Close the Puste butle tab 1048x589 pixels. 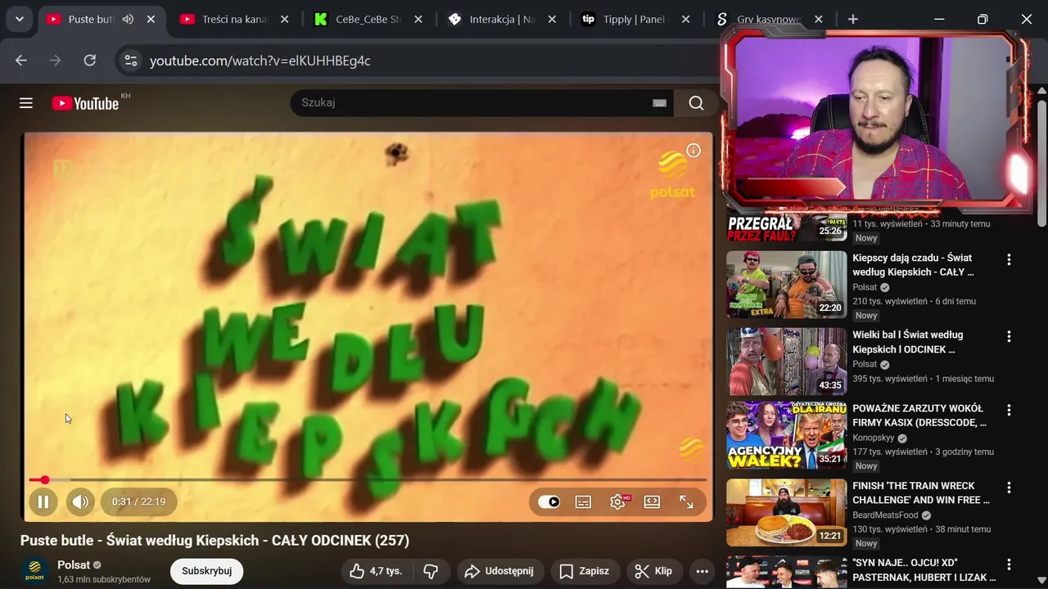151,19
